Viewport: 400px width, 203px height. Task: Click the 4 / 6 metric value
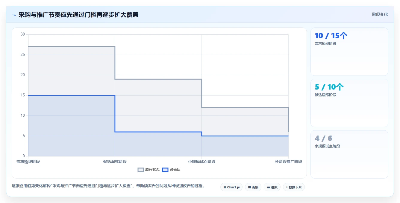tap(323, 139)
